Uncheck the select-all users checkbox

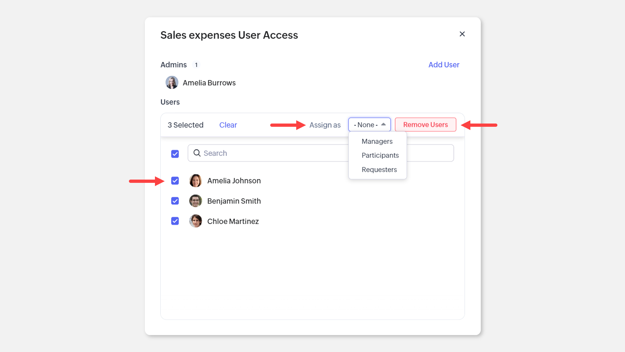175,154
